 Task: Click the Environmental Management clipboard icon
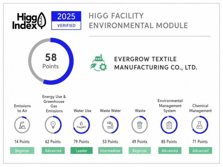pos(169,125)
